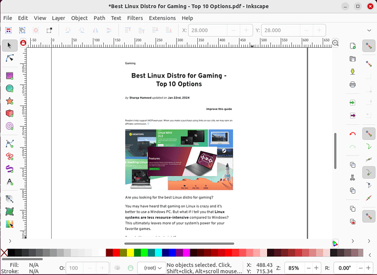Select the Pen Bezier tool
The image size is (377, 275).
point(9,144)
